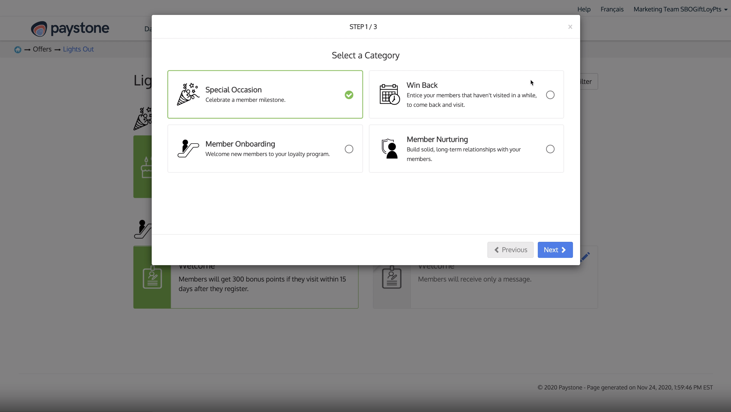Viewport: 731px width, 412px height.
Task: Click the edit pencil on the Welcome card
Action: tap(585, 256)
